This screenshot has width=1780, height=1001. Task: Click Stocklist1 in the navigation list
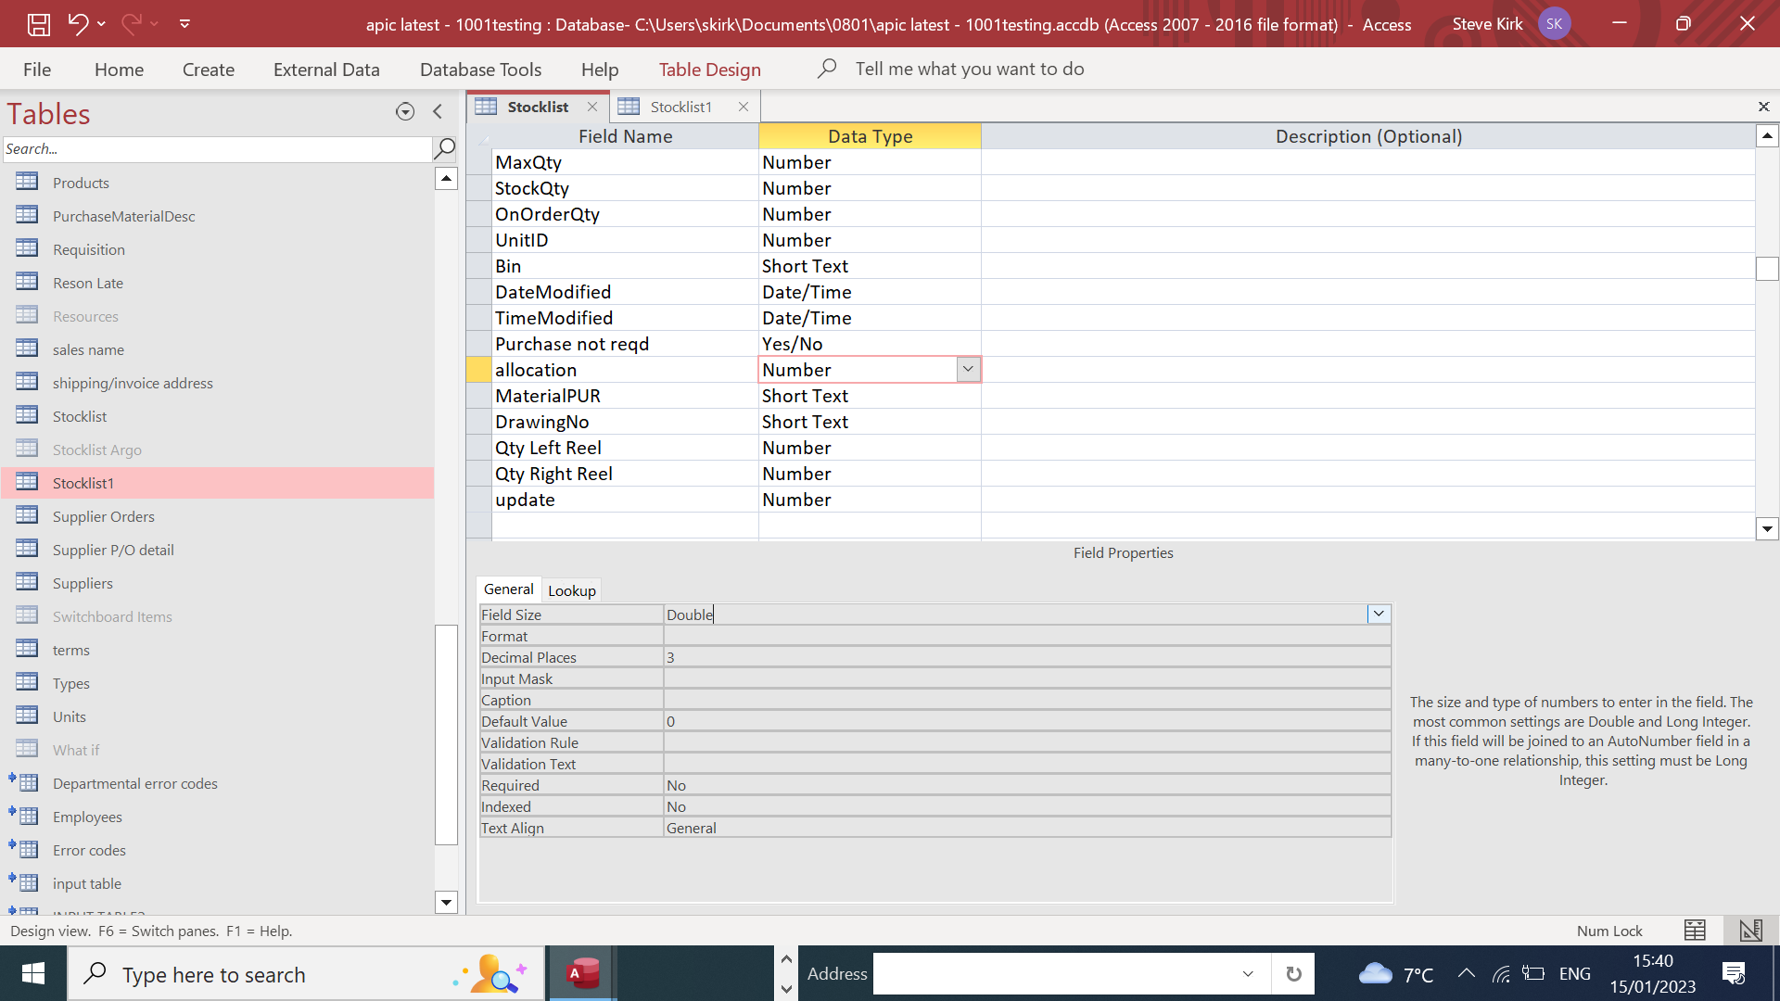[217, 483]
